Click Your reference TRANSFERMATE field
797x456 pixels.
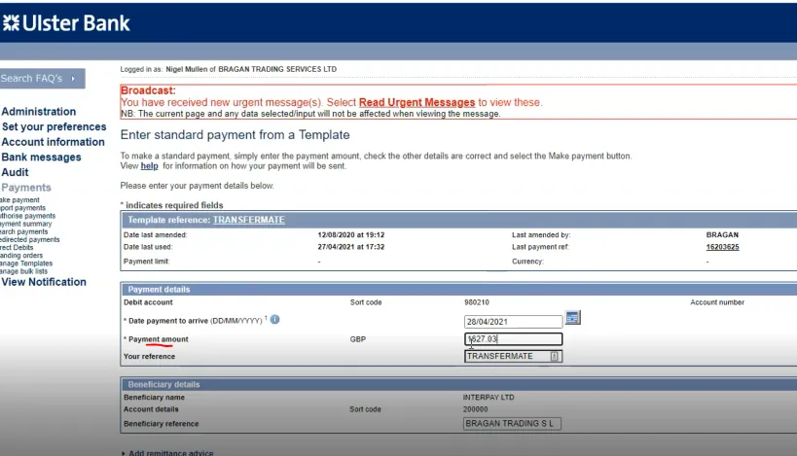(x=513, y=356)
